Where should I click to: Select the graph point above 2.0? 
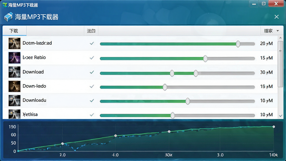tap(62, 144)
